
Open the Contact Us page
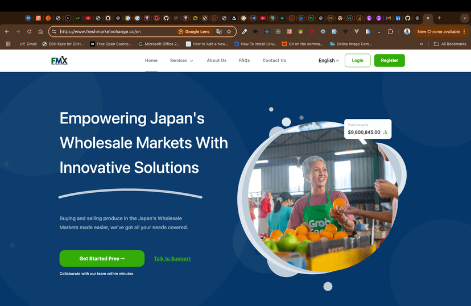pyautogui.click(x=274, y=60)
